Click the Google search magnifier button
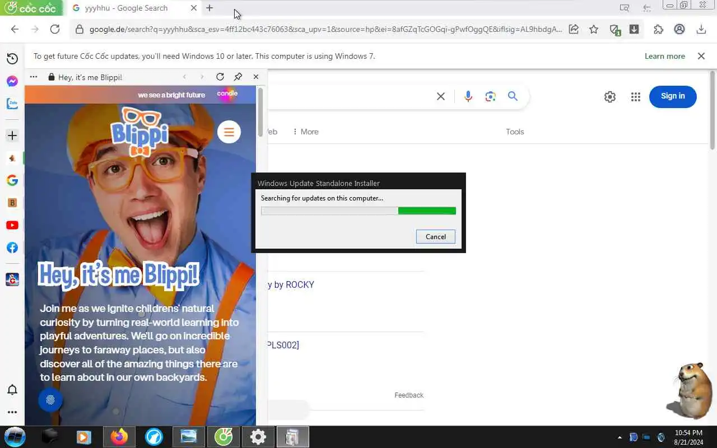Image resolution: width=717 pixels, height=448 pixels. 513,96
